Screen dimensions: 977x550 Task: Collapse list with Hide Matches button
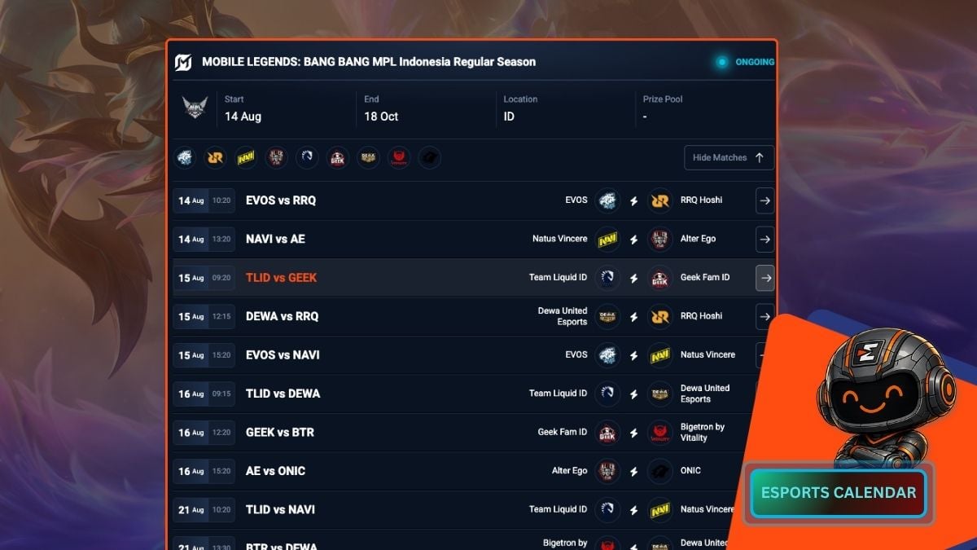729,157
